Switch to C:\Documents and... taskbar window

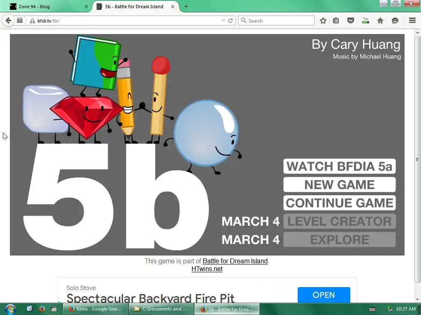[x=161, y=309]
